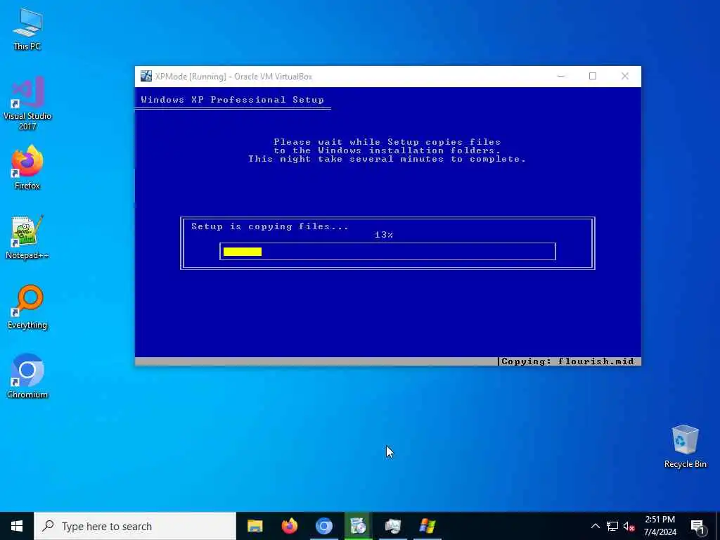Click the Windows Start button
The height and width of the screenshot is (540, 720).
pyautogui.click(x=17, y=526)
